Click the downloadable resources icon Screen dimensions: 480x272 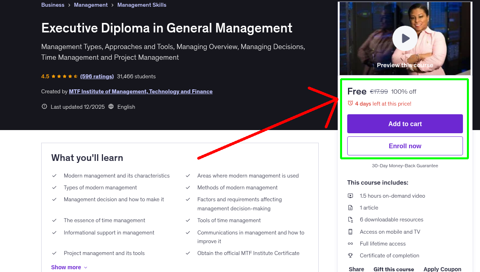tap(350, 219)
